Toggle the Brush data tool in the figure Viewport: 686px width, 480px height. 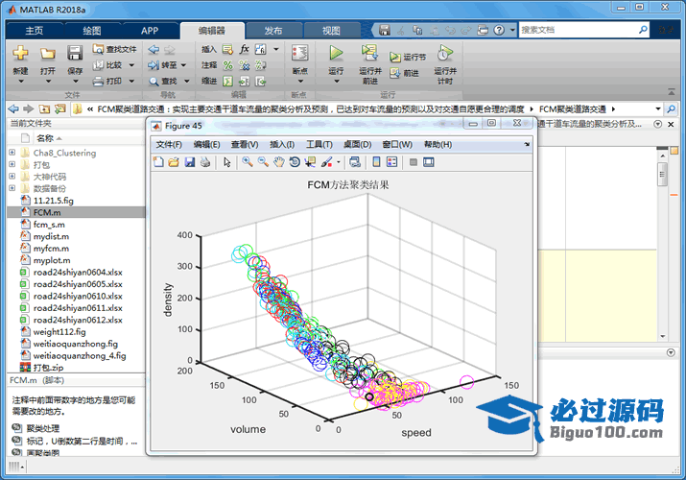326,162
